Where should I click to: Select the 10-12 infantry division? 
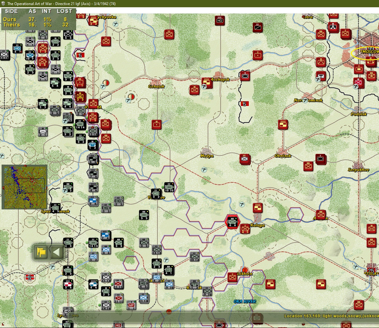[x=194, y=257]
